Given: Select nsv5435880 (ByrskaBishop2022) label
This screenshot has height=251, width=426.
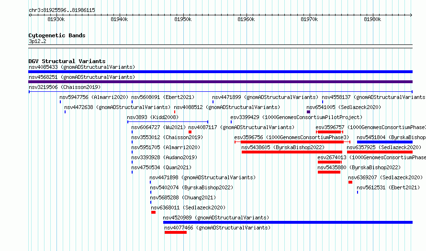Looking at the screenshot, I should point(359,167).
